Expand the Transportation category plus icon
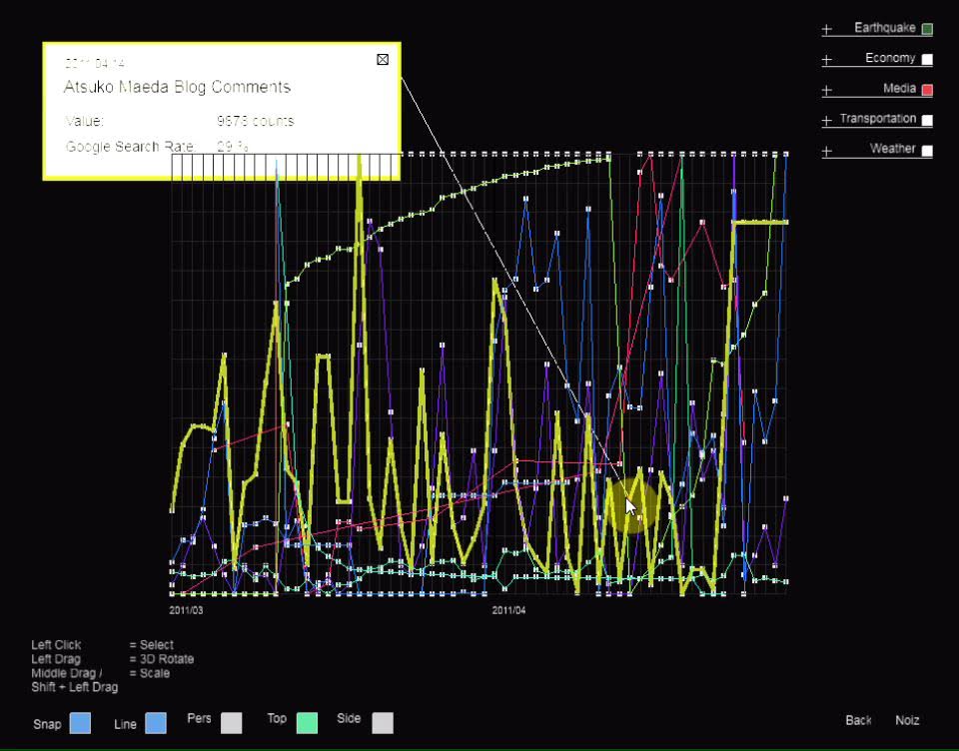 point(826,121)
